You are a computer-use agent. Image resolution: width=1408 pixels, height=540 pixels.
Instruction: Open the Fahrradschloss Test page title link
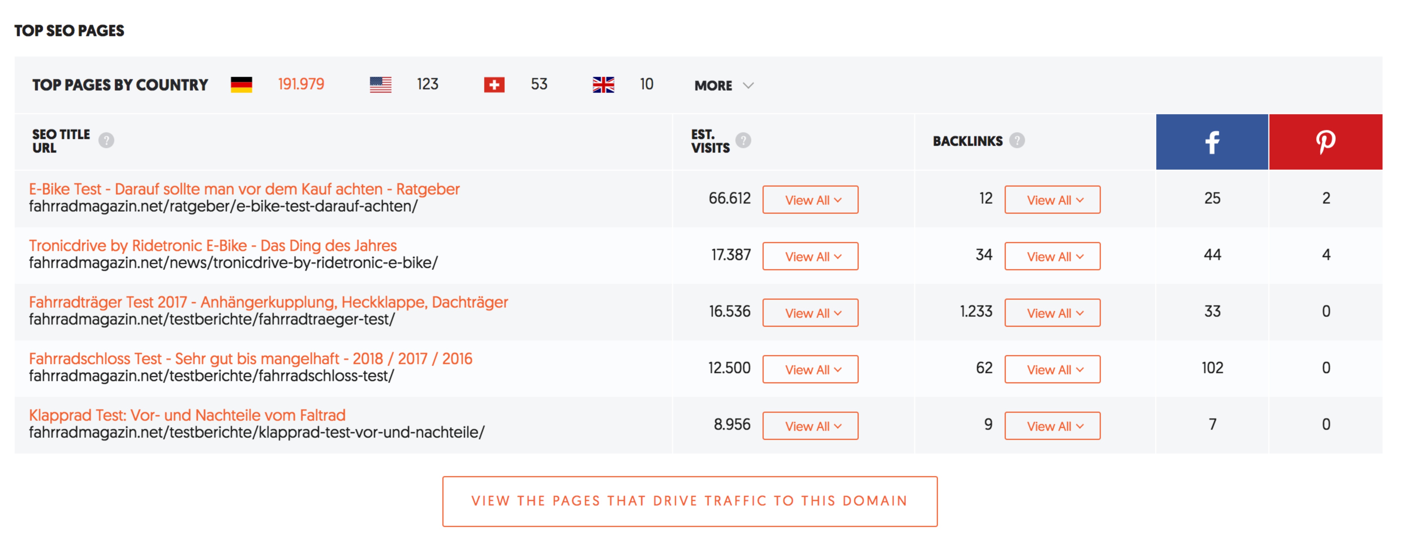click(x=250, y=358)
